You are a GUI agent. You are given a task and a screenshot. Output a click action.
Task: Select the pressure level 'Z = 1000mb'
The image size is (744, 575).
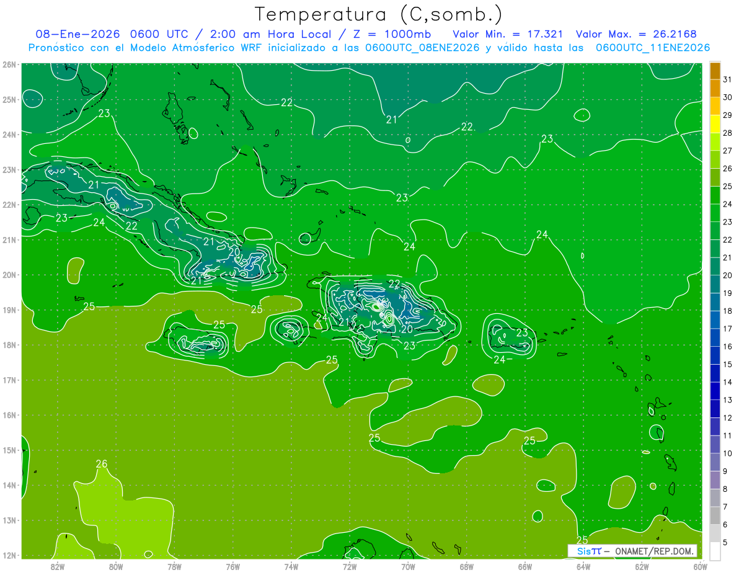(391, 33)
